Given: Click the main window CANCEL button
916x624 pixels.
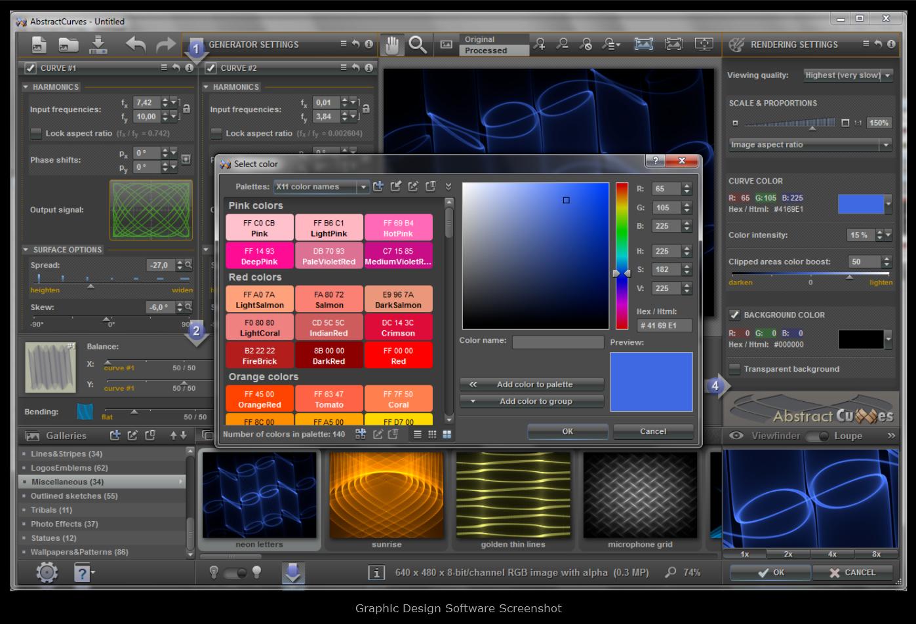Looking at the screenshot, I should tap(852, 572).
